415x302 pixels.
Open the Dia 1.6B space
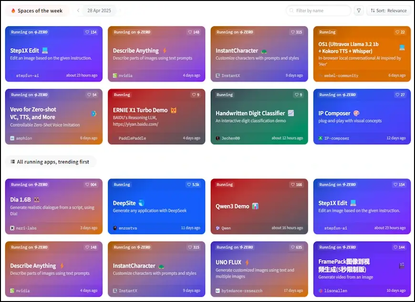(x=21, y=200)
